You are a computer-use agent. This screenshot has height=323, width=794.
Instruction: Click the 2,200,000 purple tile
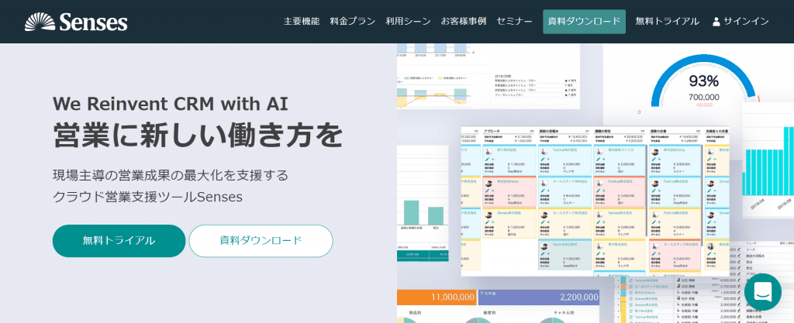pos(539,297)
